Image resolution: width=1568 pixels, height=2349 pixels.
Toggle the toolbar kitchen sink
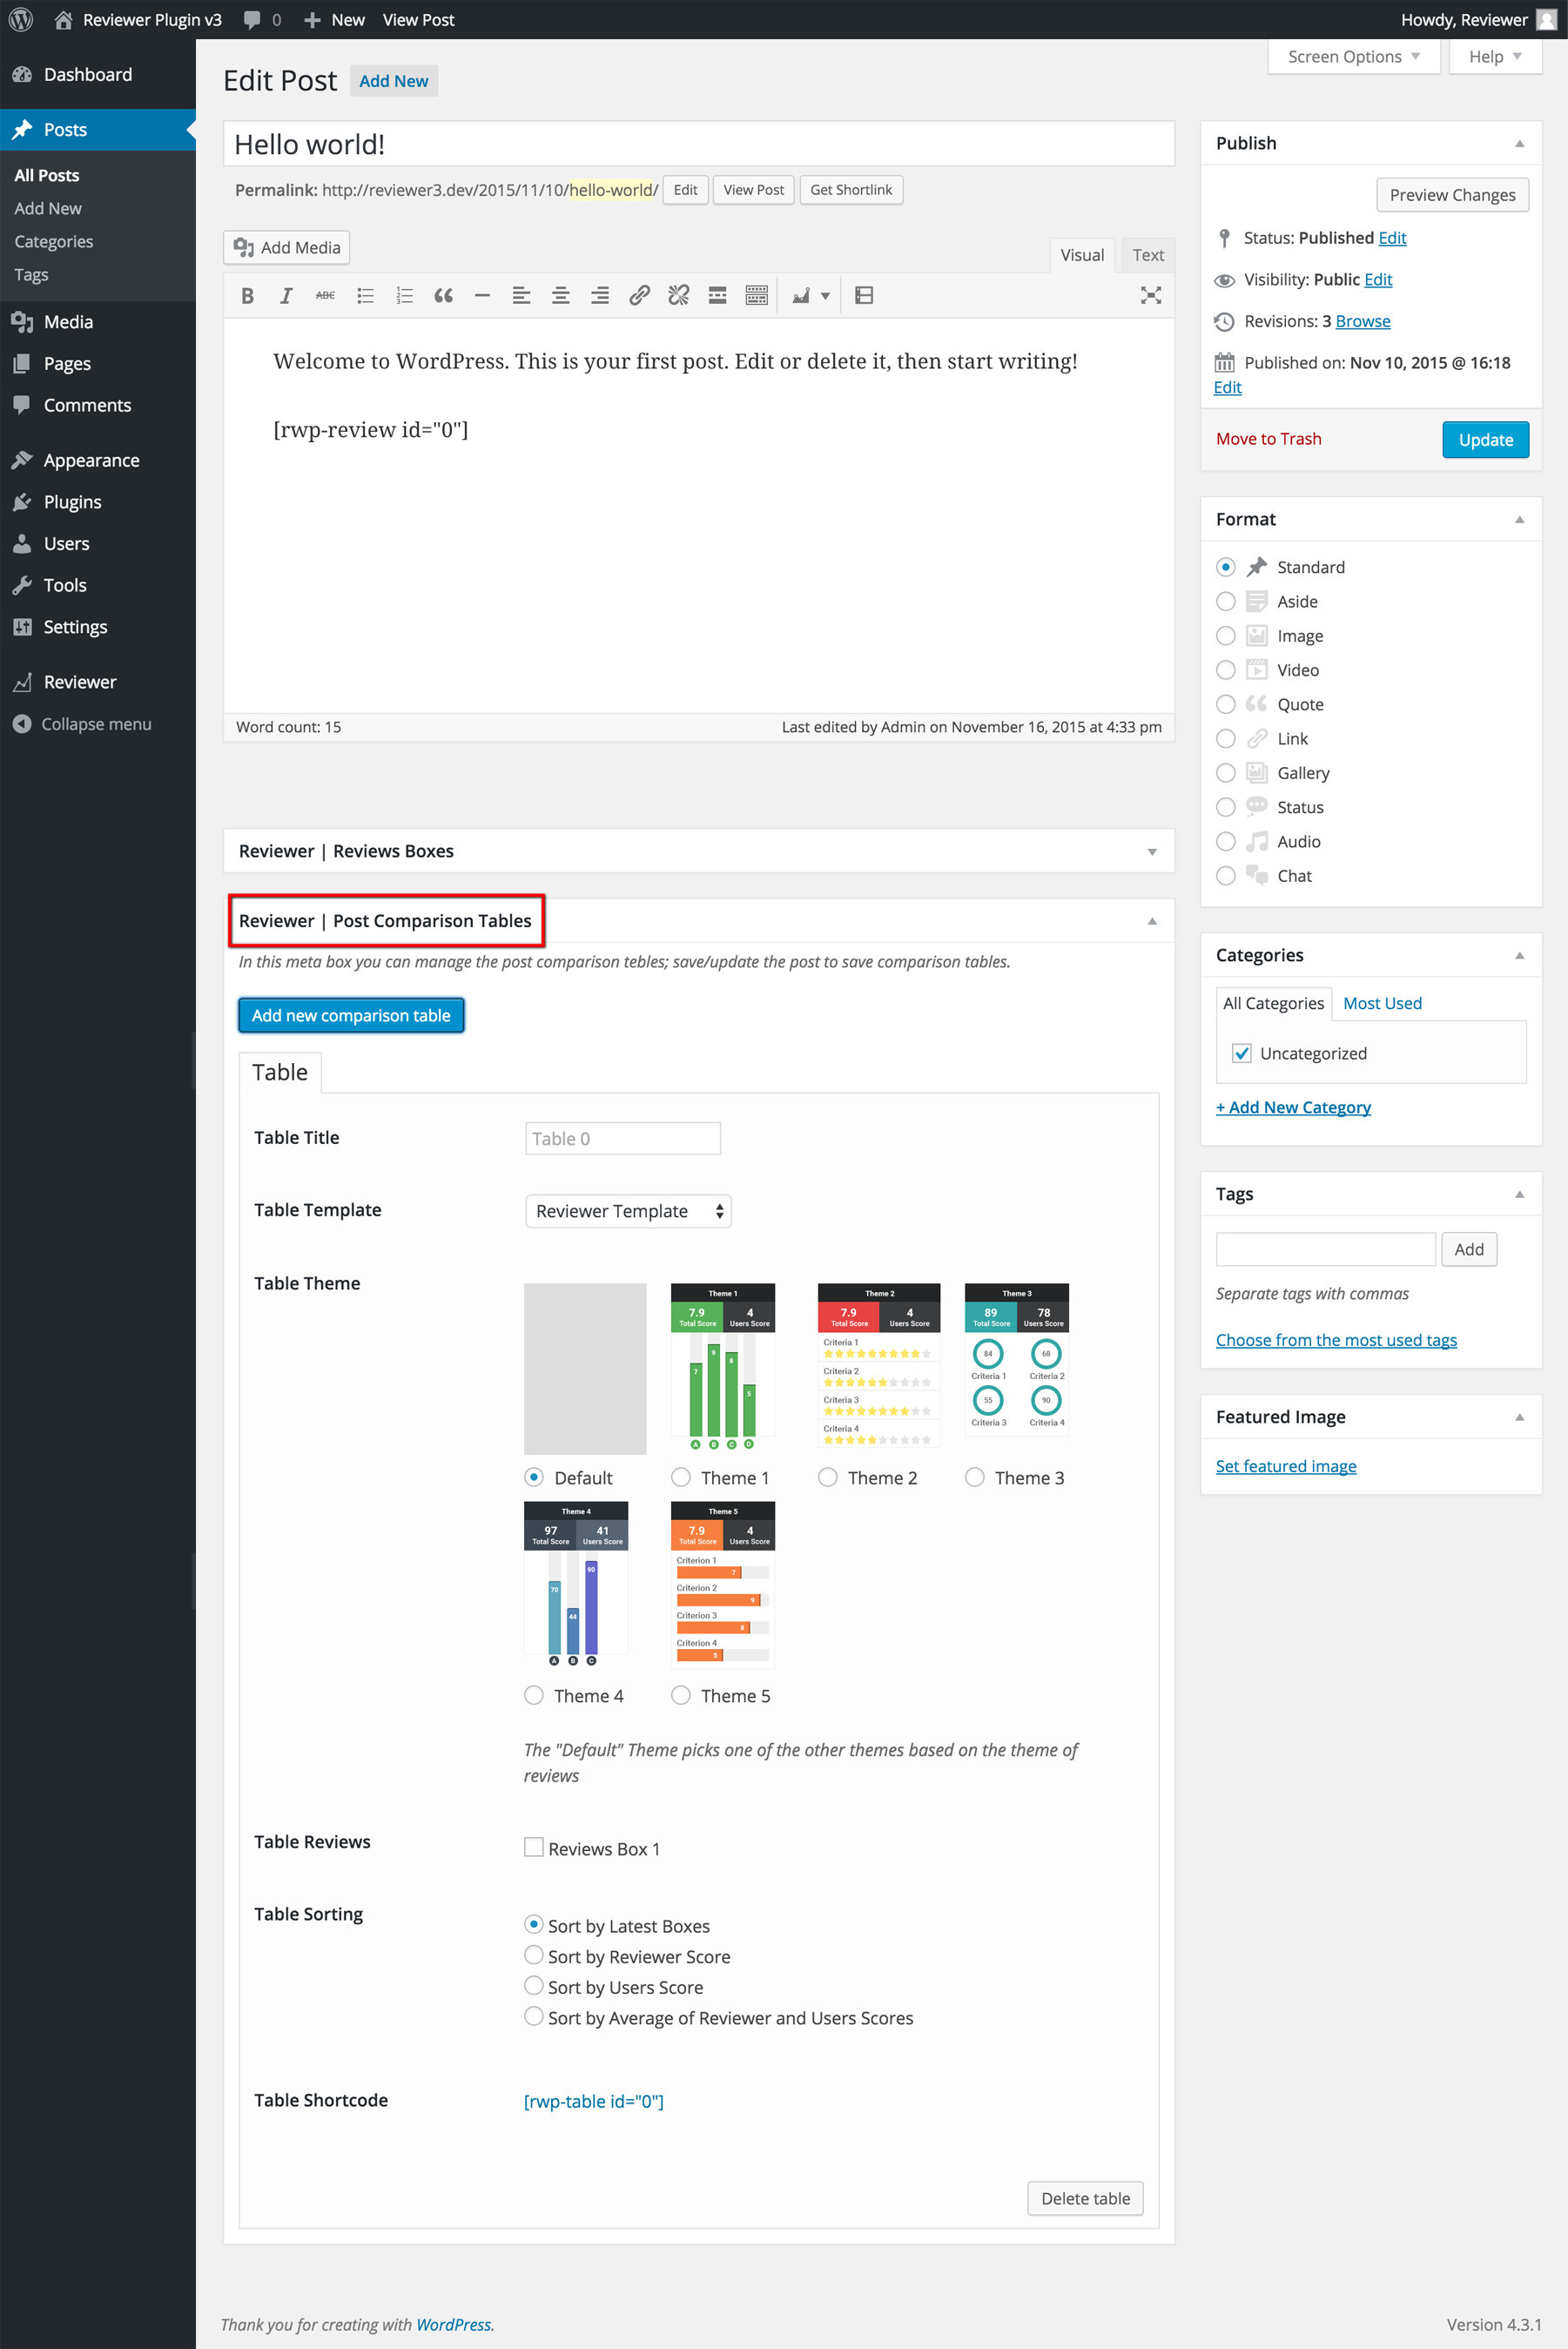757,295
